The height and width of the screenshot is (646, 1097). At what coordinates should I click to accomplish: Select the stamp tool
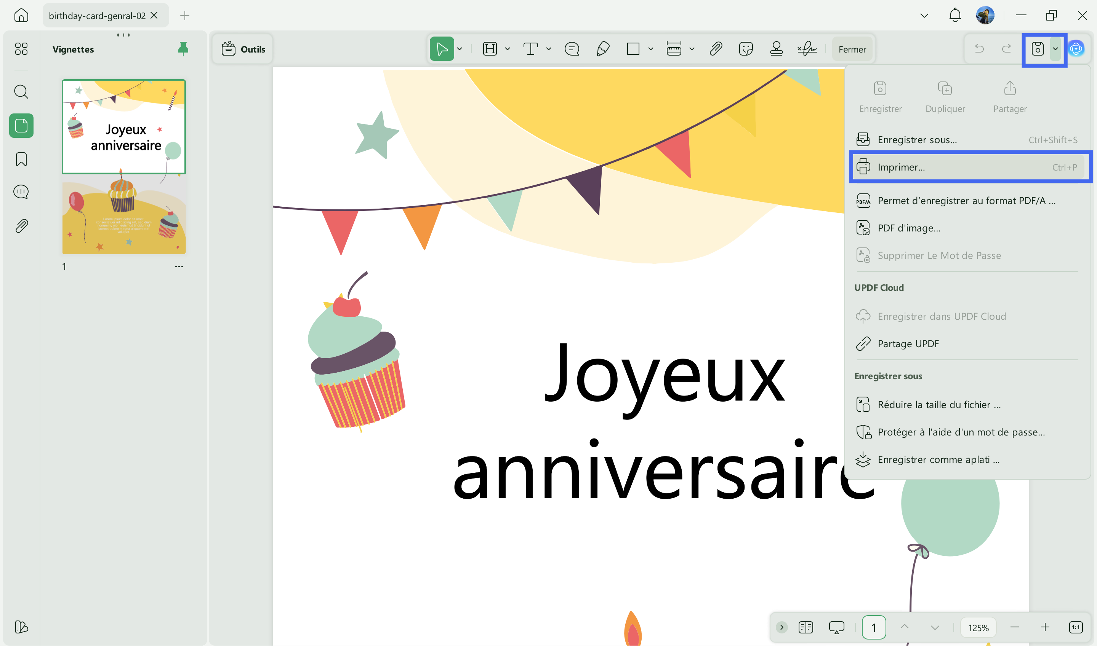[x=776, y=49]
